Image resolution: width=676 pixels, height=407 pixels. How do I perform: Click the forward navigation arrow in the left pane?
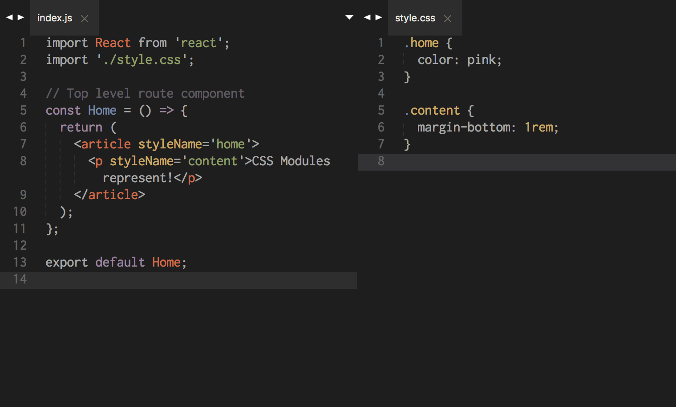(x=20, y=17)
